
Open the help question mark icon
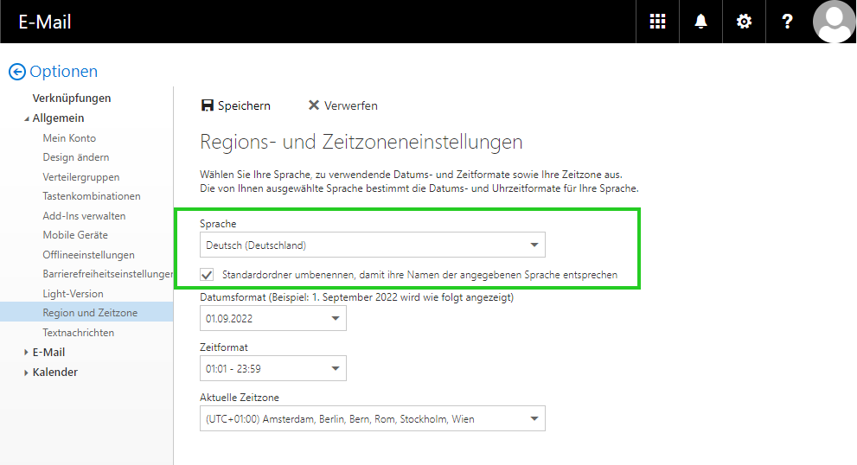(787, 22)
